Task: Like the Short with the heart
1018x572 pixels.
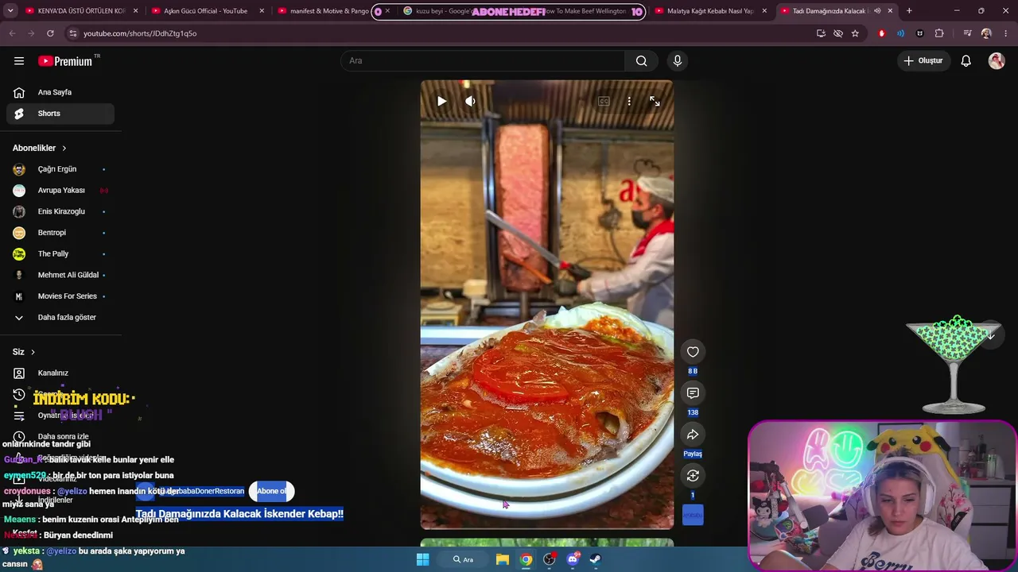Action: pyautogui.click(x=693, y=352)
